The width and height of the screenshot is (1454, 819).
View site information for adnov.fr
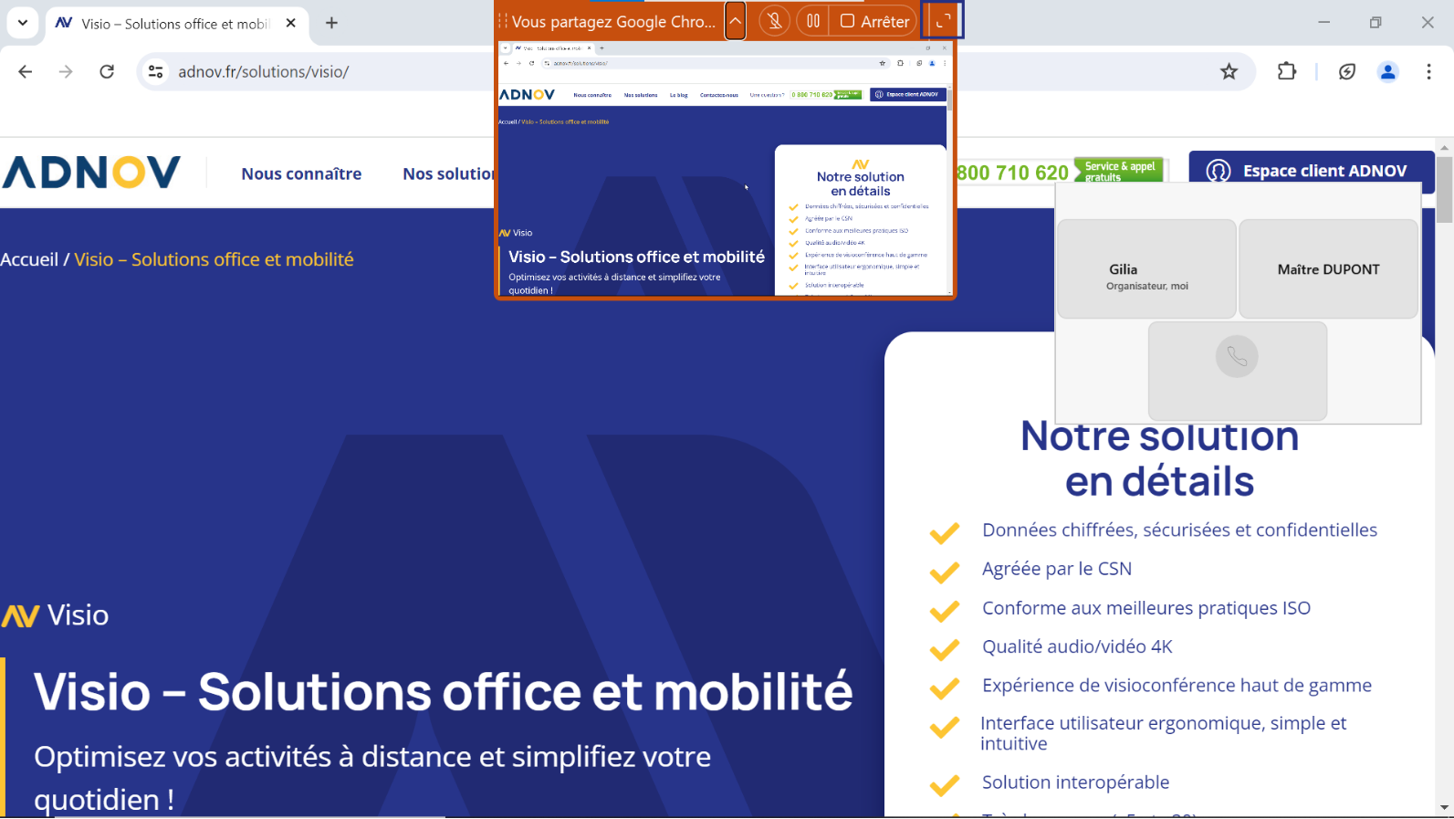(x=156, y=71)
